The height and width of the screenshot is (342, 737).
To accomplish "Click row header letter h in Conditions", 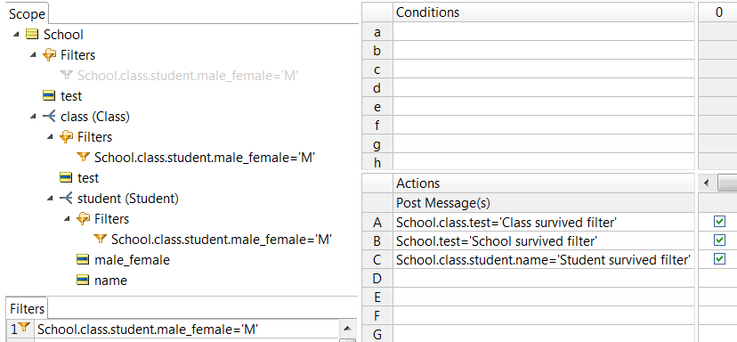I will click(377, 162).
